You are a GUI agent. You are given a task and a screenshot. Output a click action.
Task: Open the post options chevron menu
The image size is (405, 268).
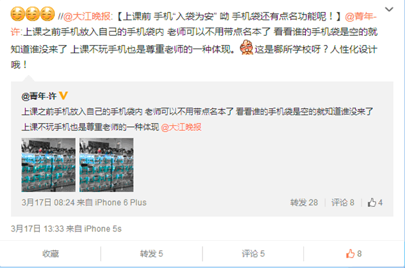tap(389, 9)
